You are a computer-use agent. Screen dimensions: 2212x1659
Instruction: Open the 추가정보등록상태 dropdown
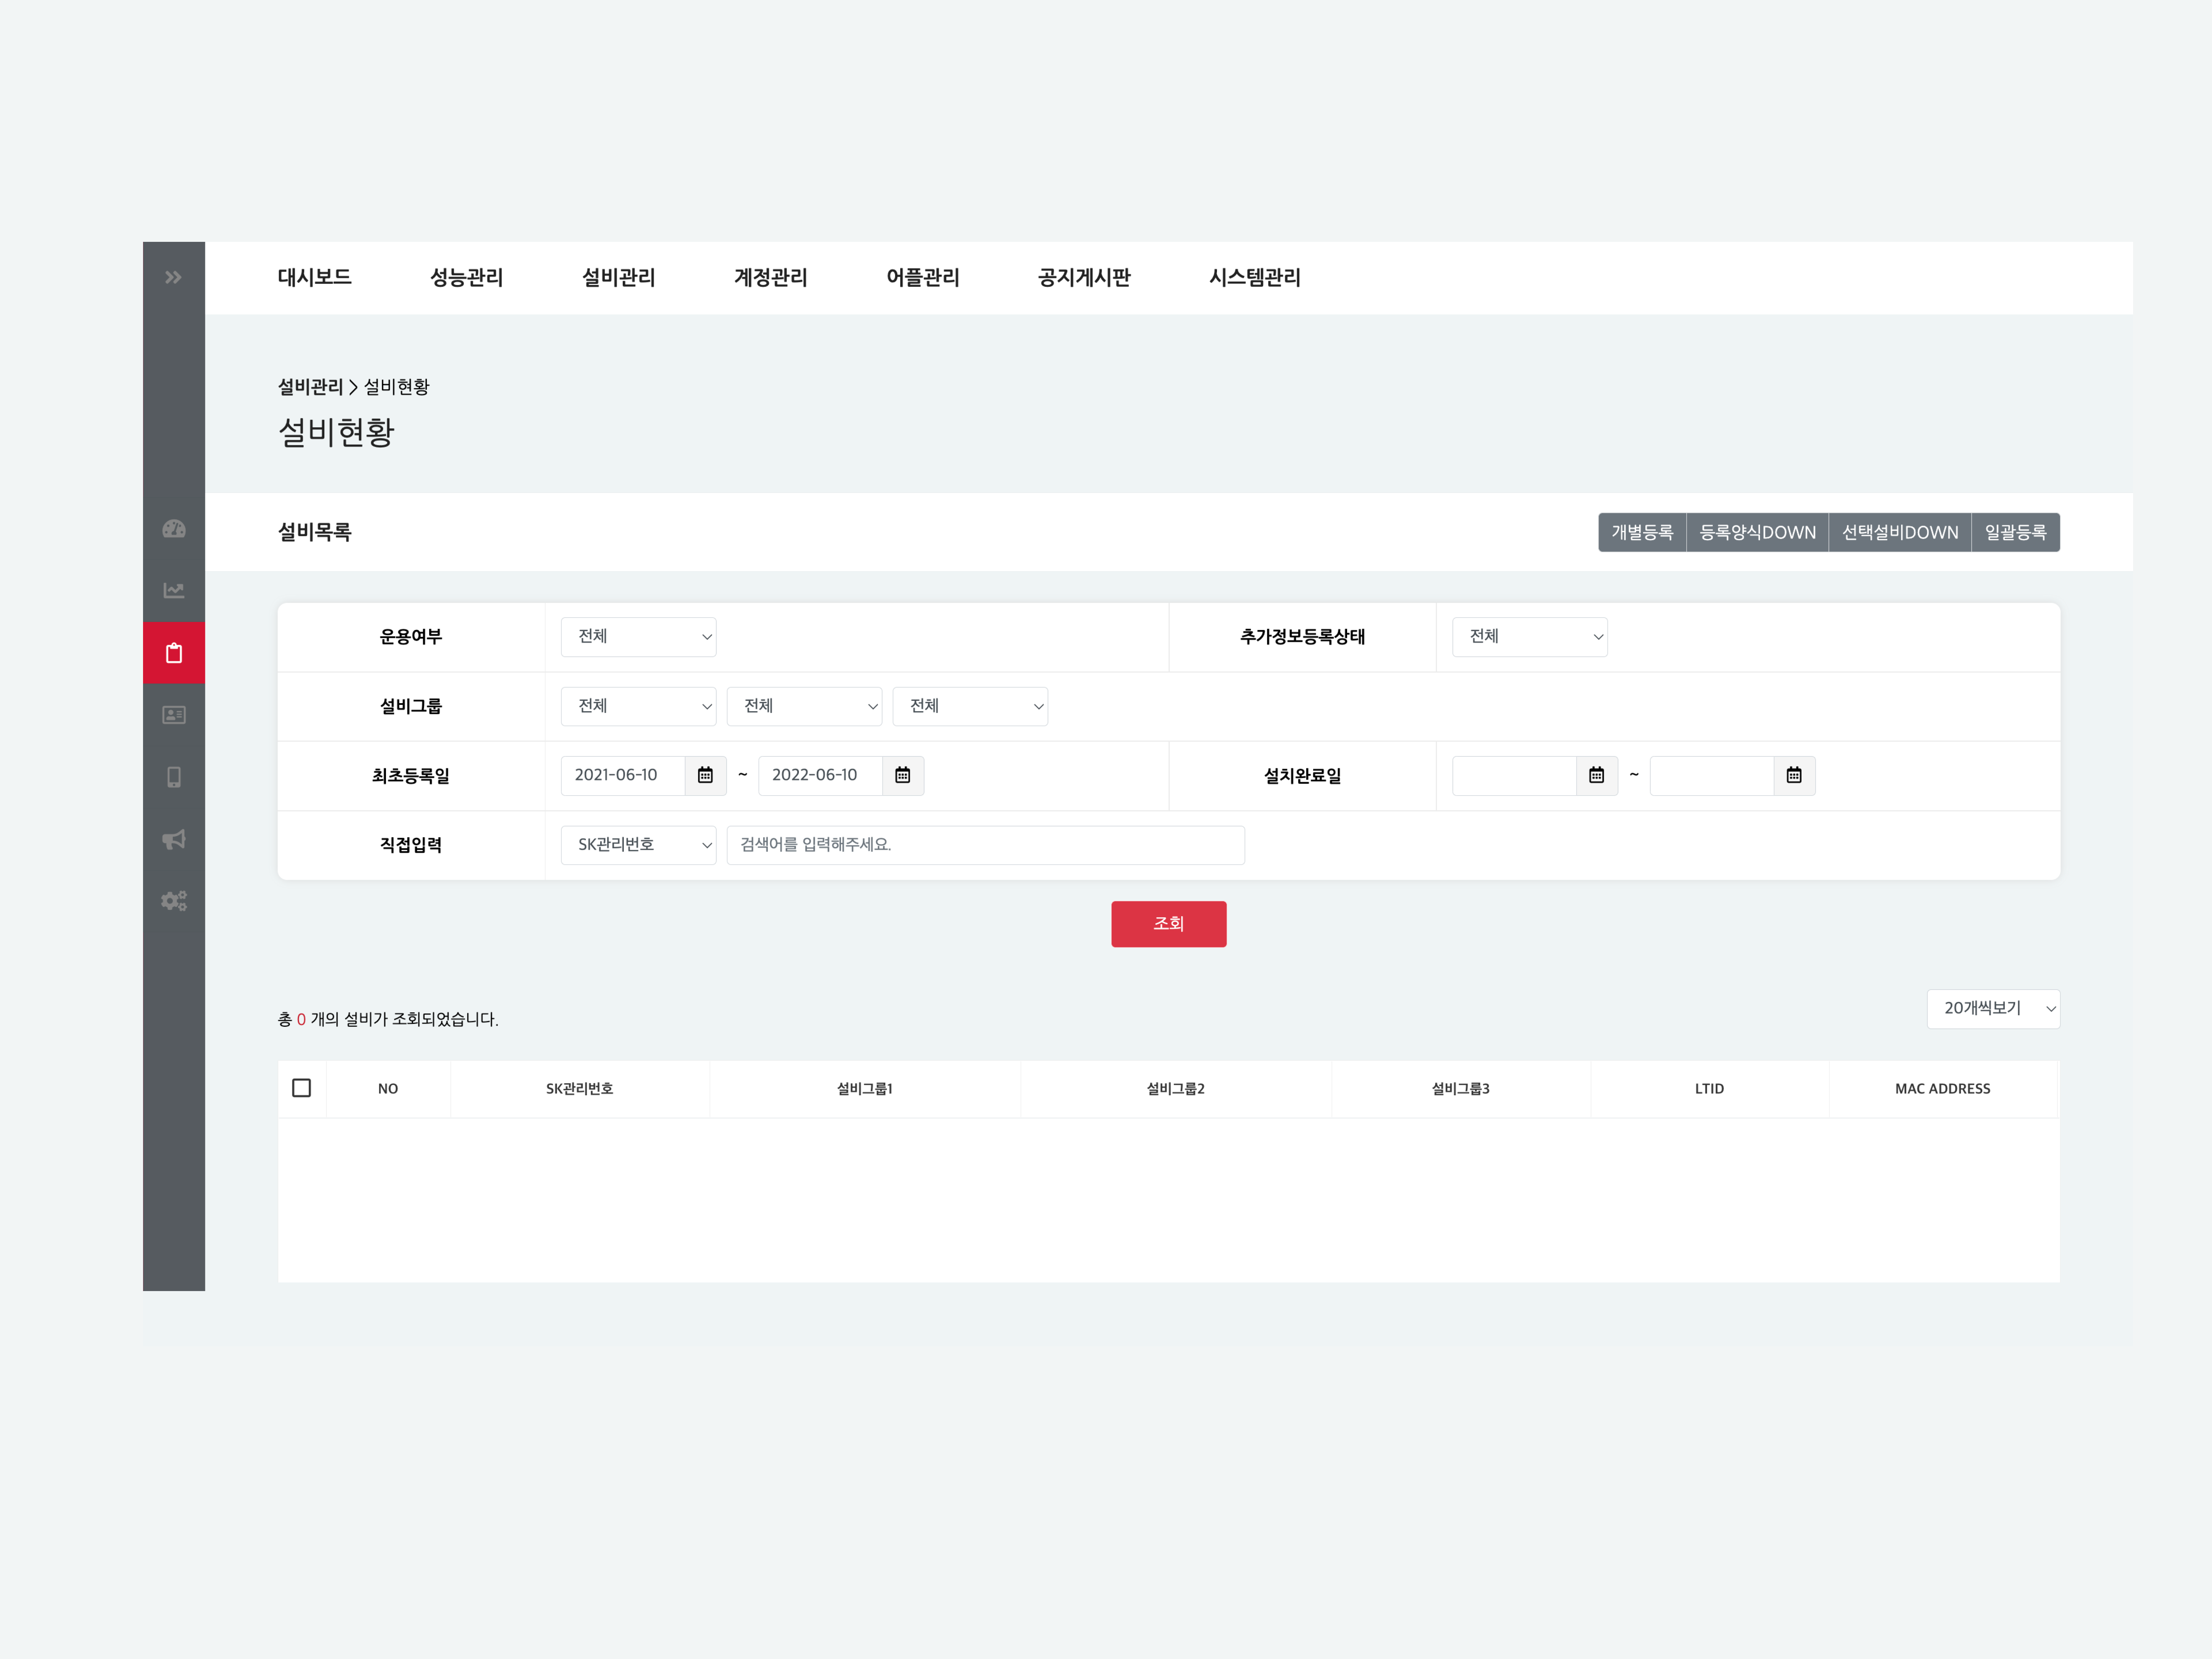pyautogui.click(x=1530, y=637)
